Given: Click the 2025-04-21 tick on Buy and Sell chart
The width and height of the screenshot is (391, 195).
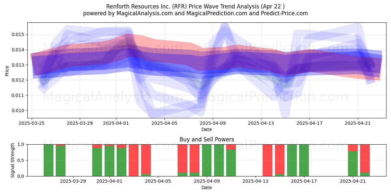Looking at the screenshot, I should (353, 181).
